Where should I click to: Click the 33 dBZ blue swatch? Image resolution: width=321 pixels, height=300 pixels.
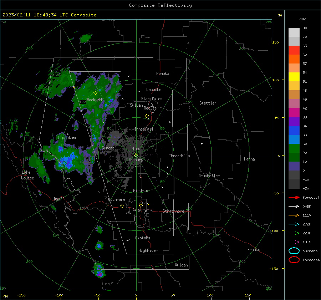click(294, 130)
